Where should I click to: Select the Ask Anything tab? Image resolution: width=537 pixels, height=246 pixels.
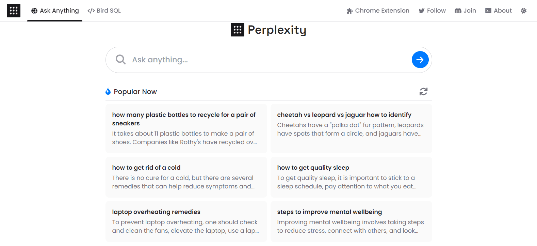coord(55,11)
